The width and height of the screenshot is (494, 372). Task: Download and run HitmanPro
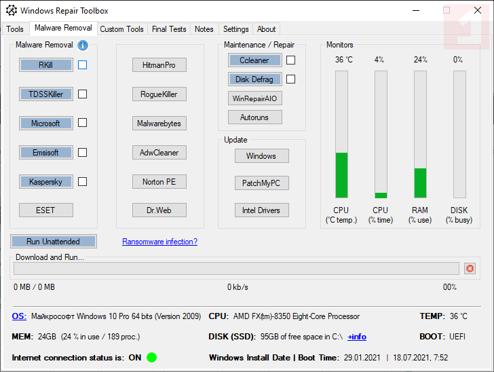pos(159,65)
